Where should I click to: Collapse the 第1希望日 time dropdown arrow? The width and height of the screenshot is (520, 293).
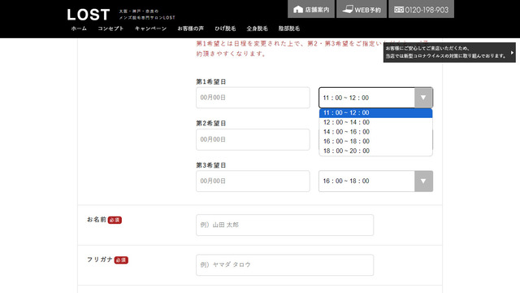tap(423, 98)
